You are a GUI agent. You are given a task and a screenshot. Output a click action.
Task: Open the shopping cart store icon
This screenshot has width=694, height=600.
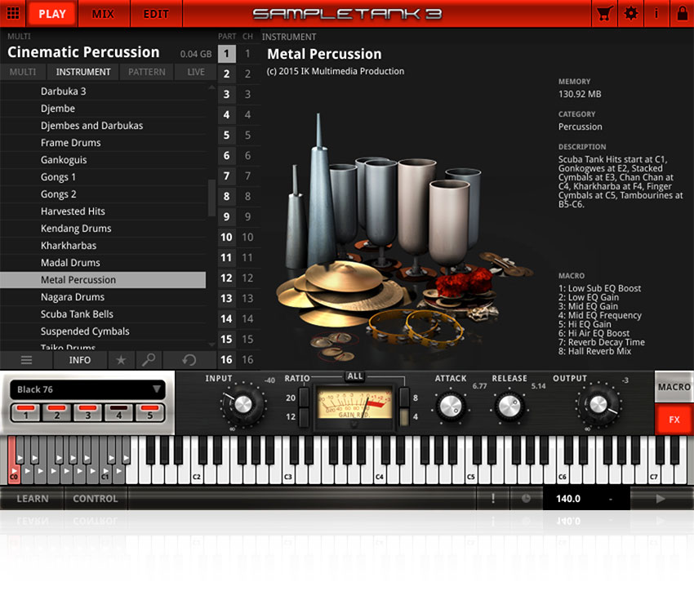coord(603,13)
